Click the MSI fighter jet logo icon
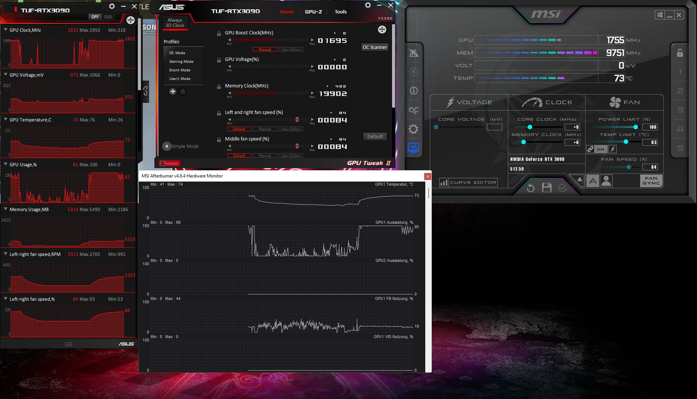 (413, 53)
